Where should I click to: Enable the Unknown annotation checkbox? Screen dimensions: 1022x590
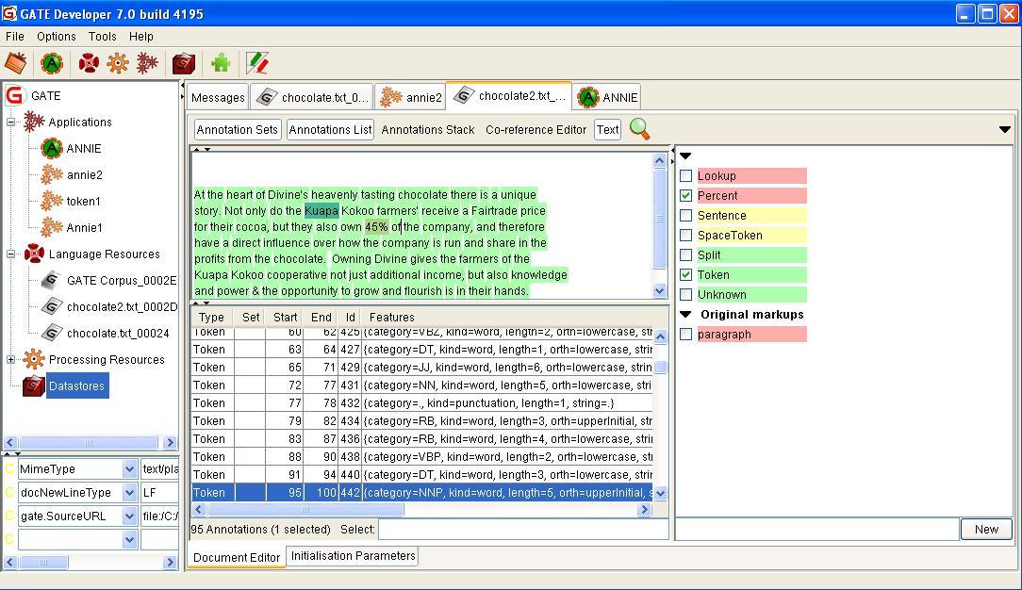click(x=685, y=294)
